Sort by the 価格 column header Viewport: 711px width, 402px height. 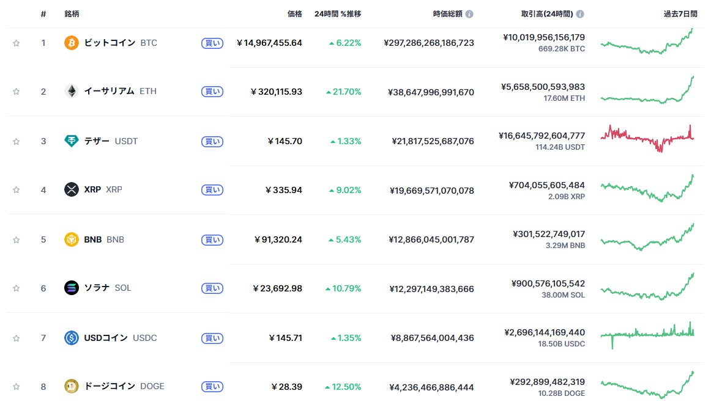[x=294, y=14]
